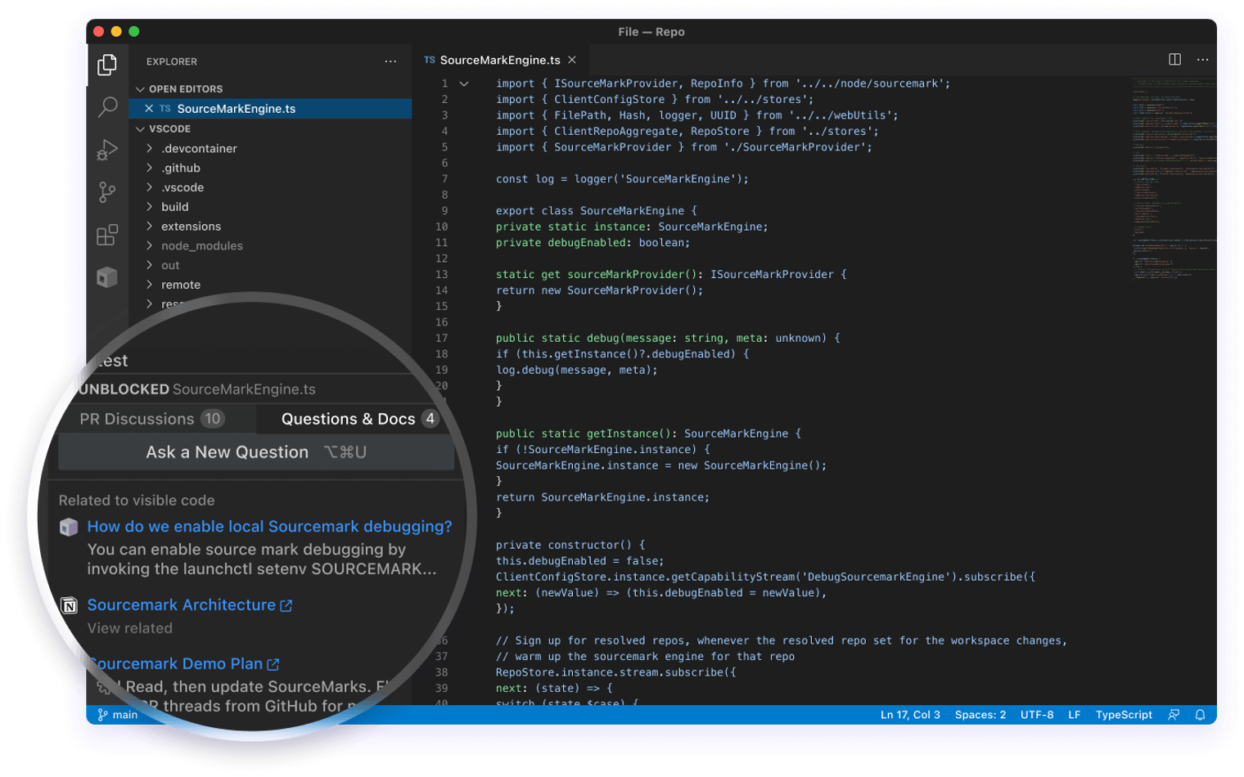The image size is (1244, 777).
Task: Click the green zoom window button
Action: (x=134, y=32)
